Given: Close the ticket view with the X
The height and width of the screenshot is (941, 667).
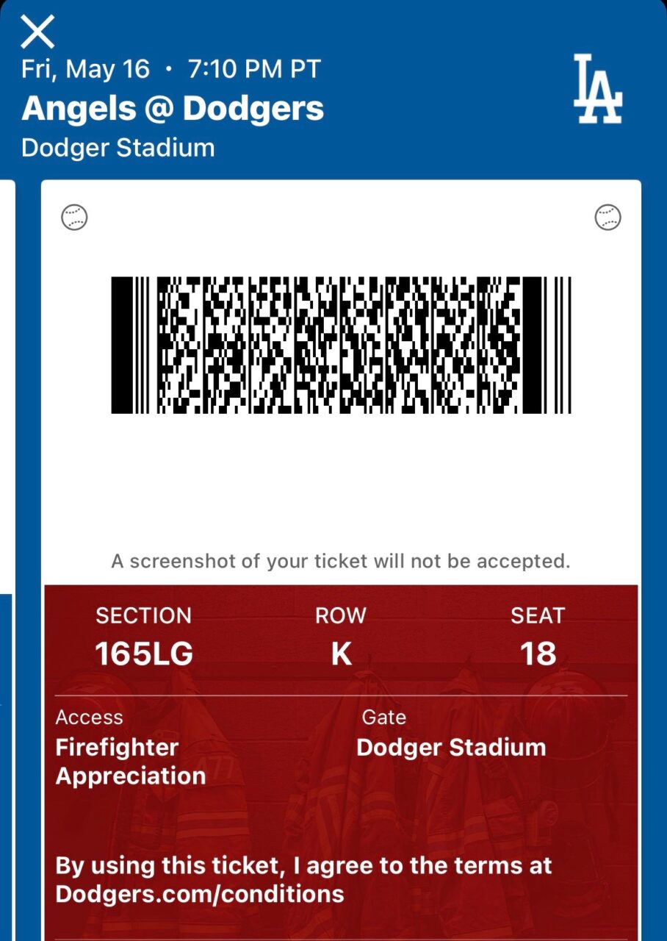Looking at the screenshot, I should pos(37,32).
